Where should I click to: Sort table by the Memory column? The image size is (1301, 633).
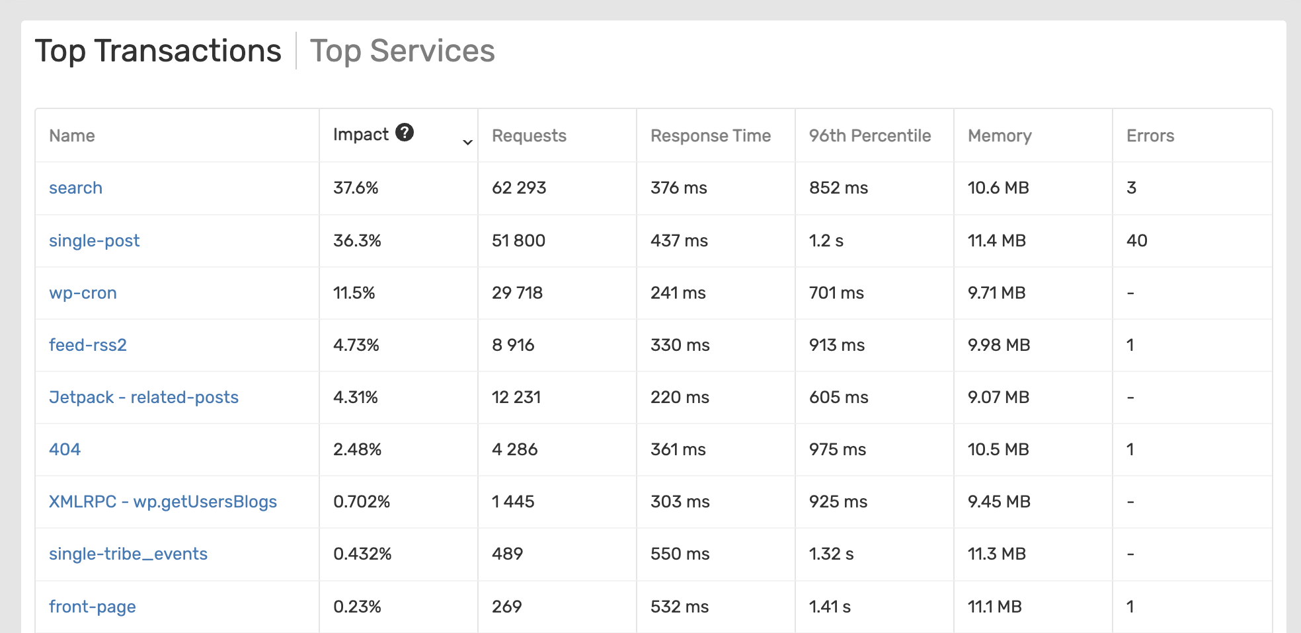(1000, 135)
